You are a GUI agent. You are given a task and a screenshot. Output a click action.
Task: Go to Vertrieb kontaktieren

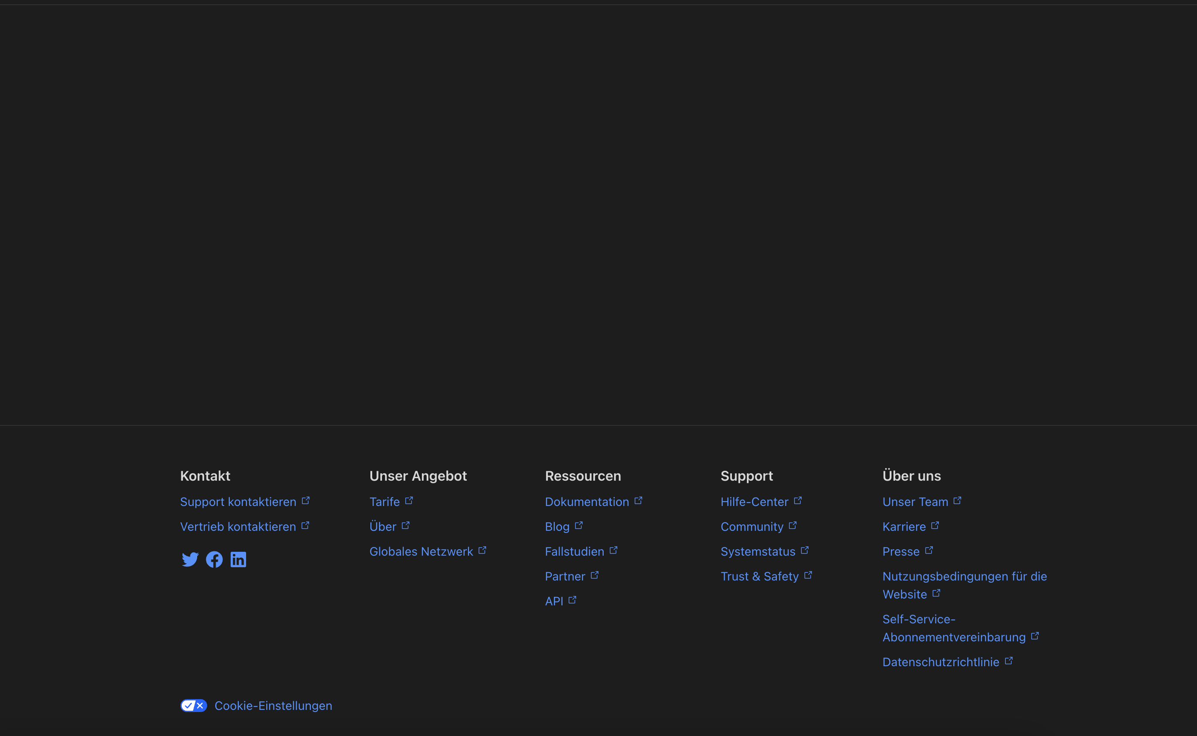(x=238, y=527)
